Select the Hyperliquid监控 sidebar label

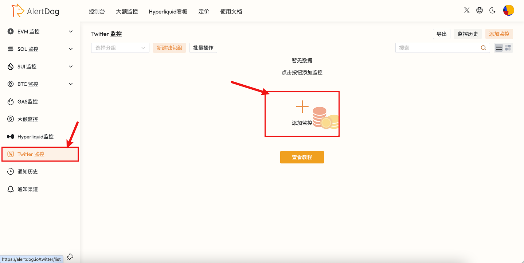pyautogui.click(x=36, y=136)
